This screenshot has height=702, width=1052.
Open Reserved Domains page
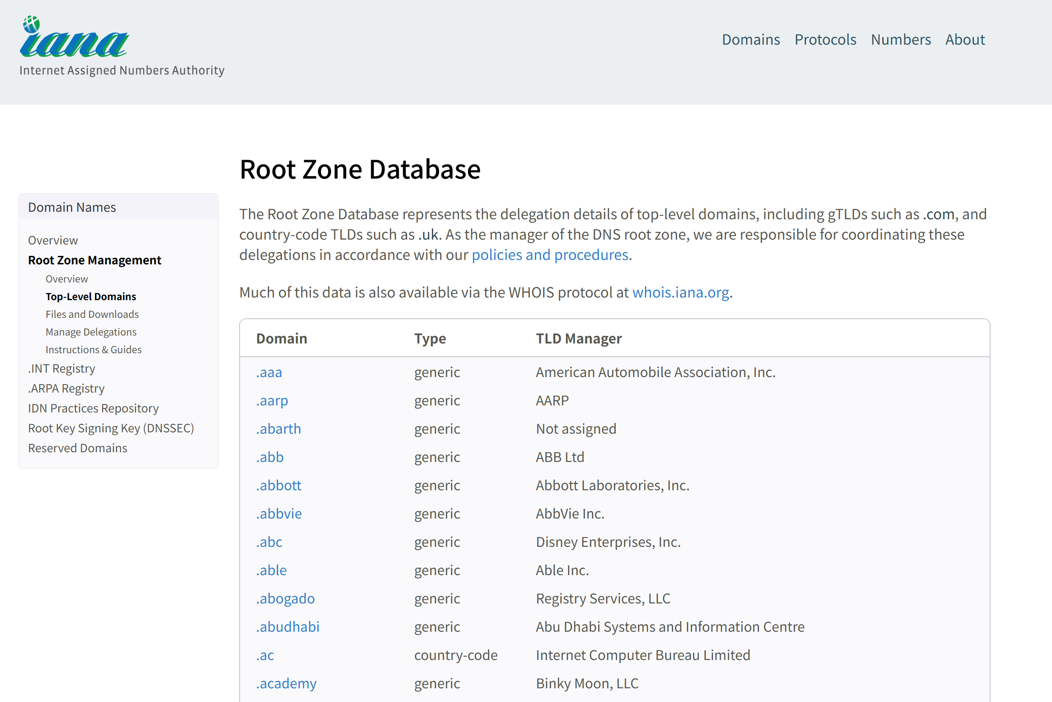point(77,448)
